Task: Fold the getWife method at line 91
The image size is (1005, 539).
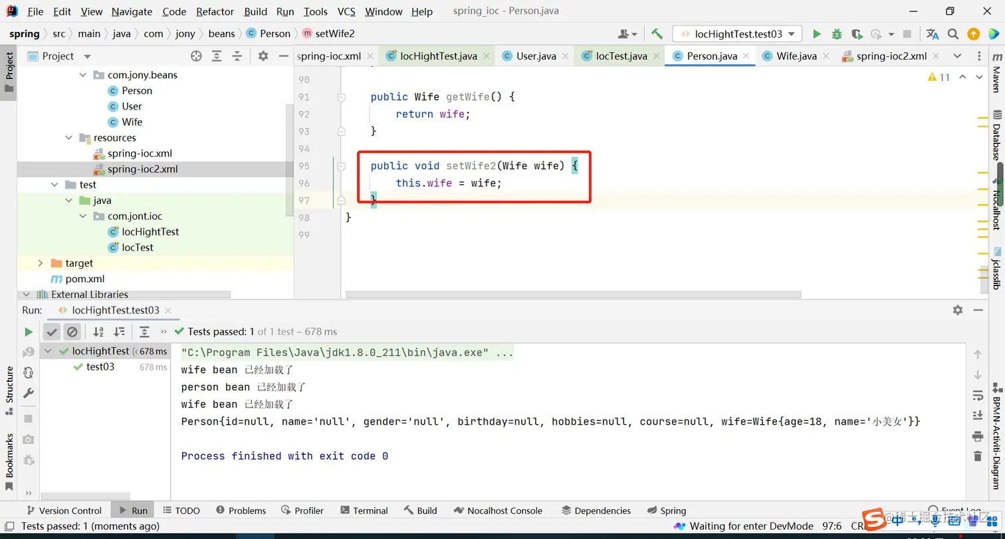Action: (x=341, y=97)
